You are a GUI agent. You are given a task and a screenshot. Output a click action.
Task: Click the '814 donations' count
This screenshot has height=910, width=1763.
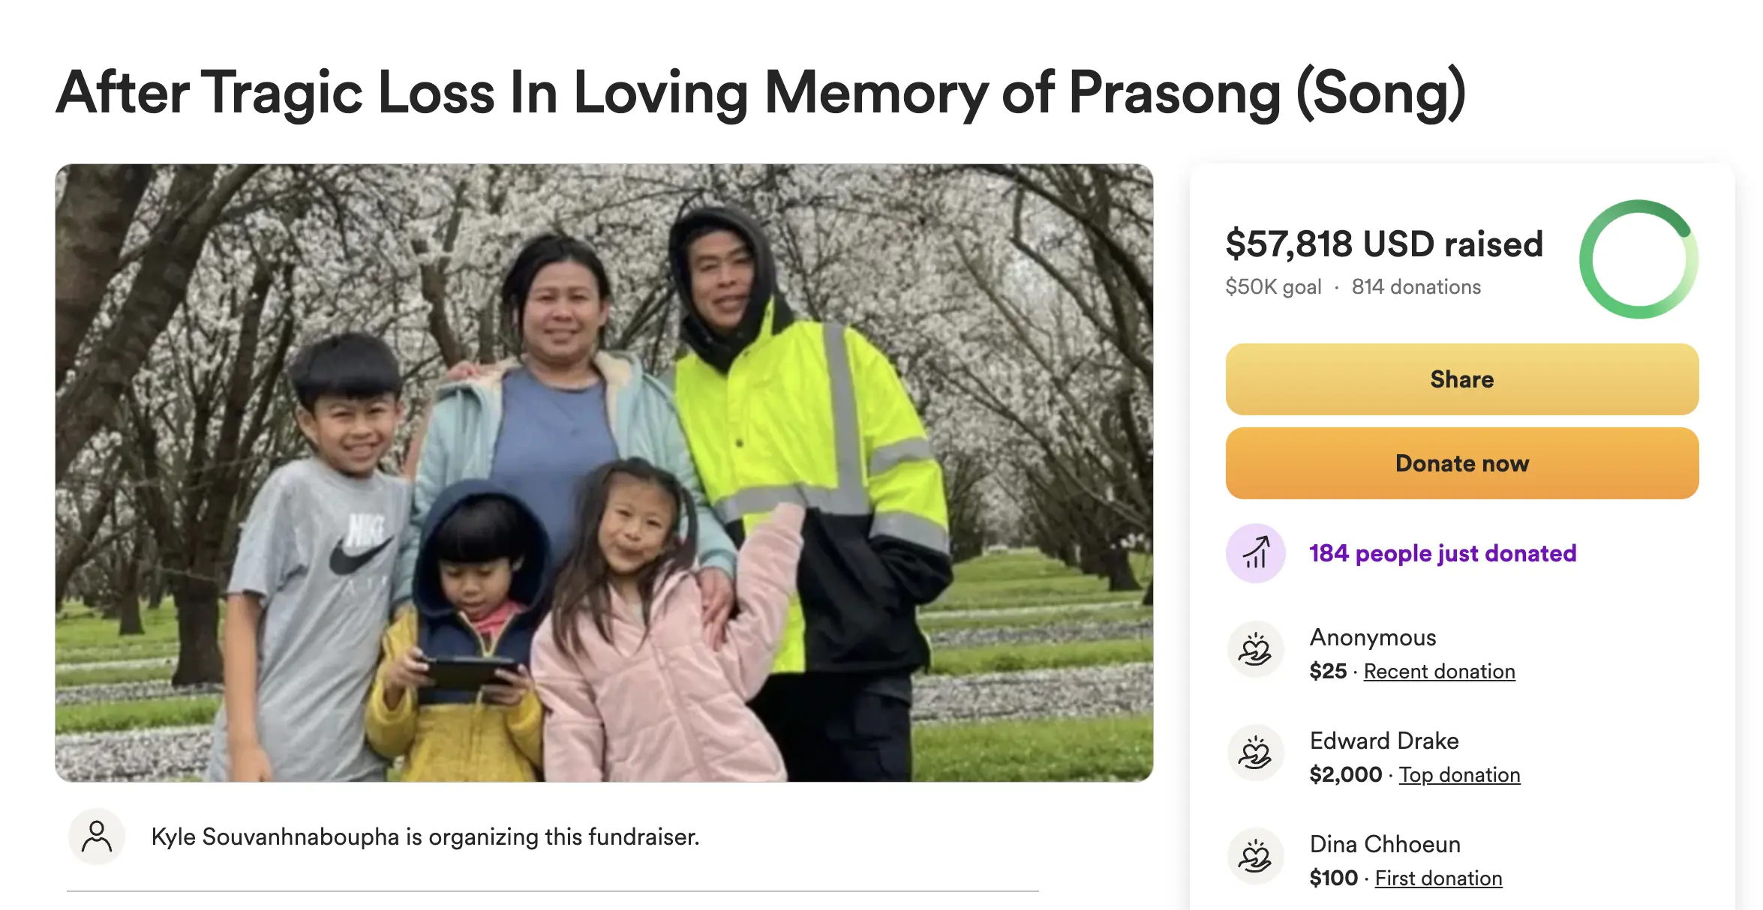[1416, 287]
